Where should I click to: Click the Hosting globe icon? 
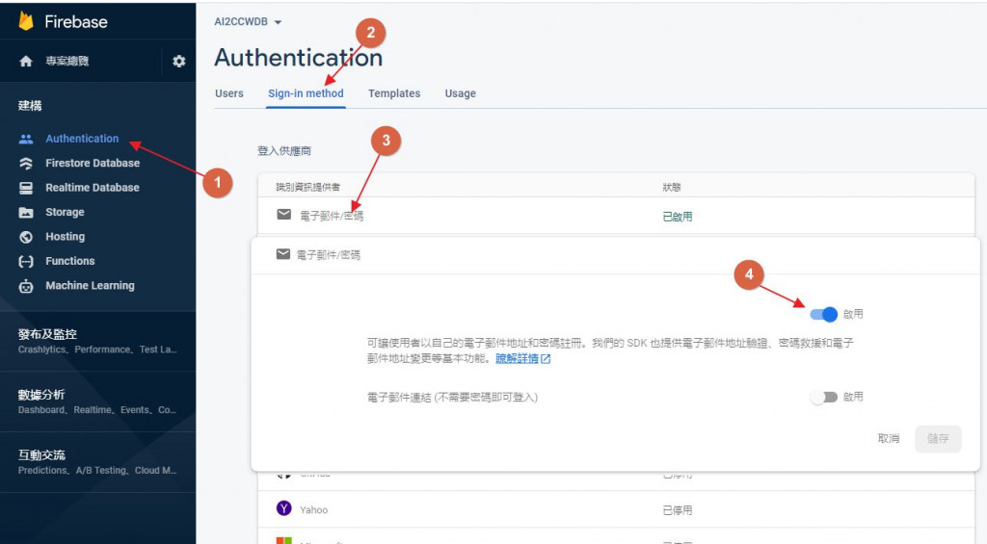(x=26, y=237)
